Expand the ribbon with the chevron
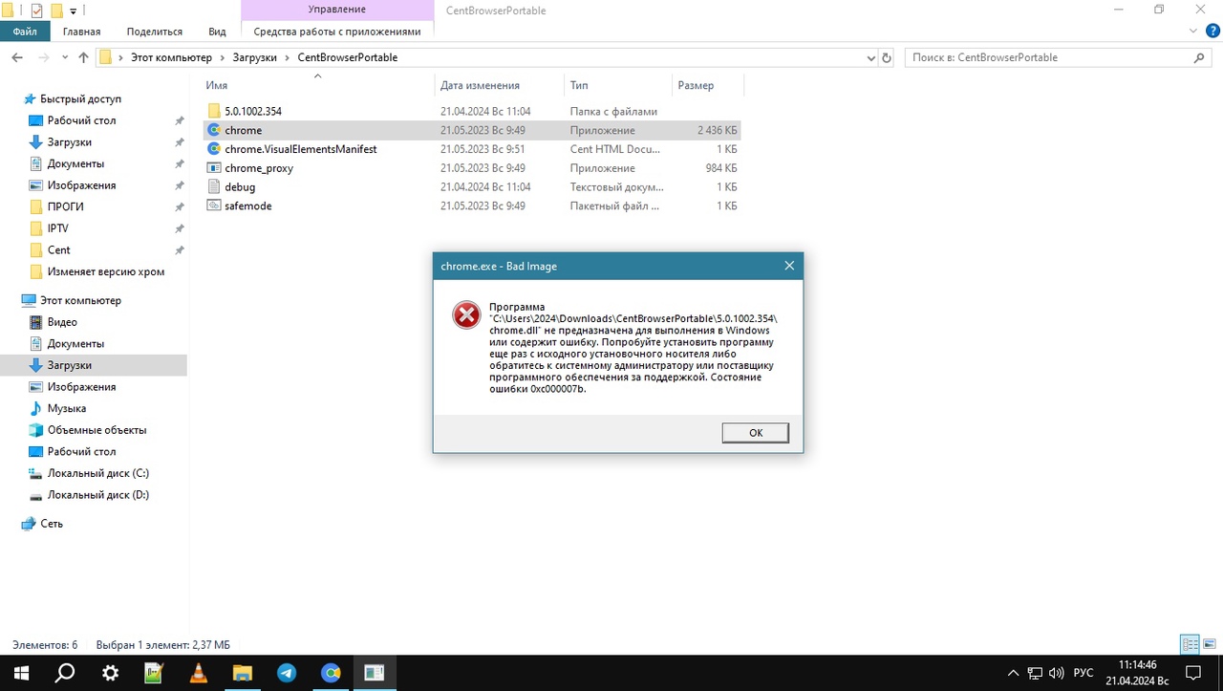Viewport: 1223px width, 691px height. pos(1191,32)
